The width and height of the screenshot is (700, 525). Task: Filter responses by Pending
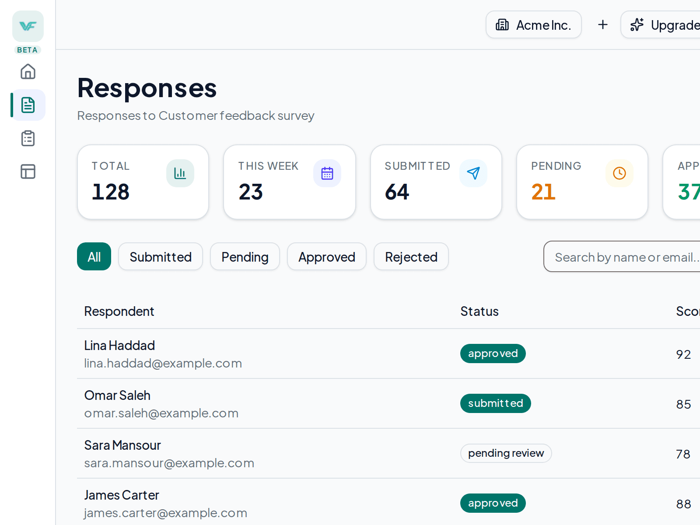point(245,256)
